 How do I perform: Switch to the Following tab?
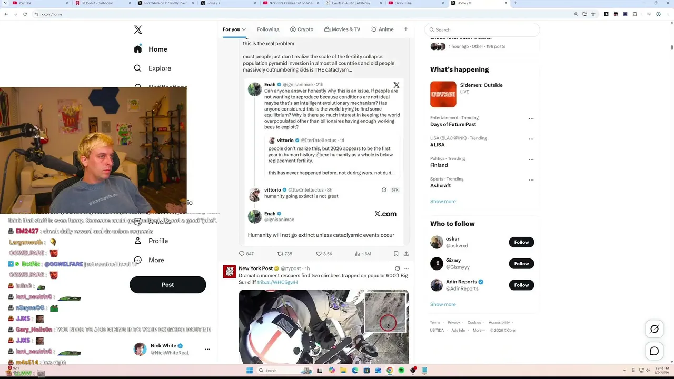pyautogui.click(x=268, y=29)
